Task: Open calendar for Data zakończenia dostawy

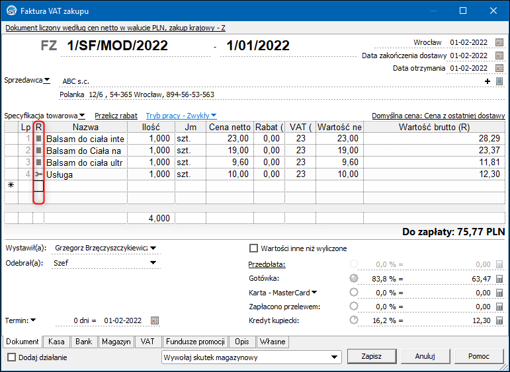Action: (x=499, y=56)
